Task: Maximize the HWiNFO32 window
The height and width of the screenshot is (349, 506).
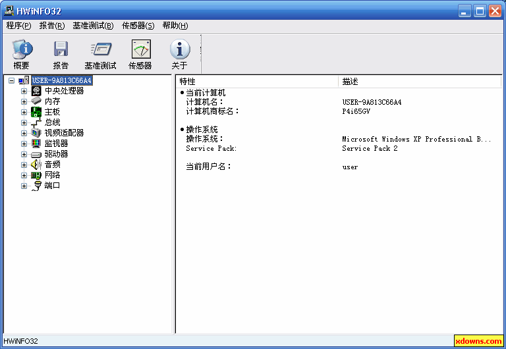Action: tap(480, 11)
